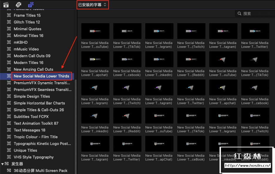Click title icon beside Glitch Titles 12

click(x=9, y=22)
